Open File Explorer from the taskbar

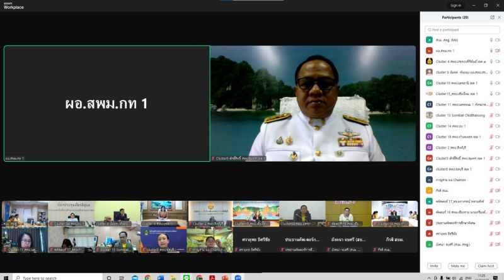(x=173, y=277)
